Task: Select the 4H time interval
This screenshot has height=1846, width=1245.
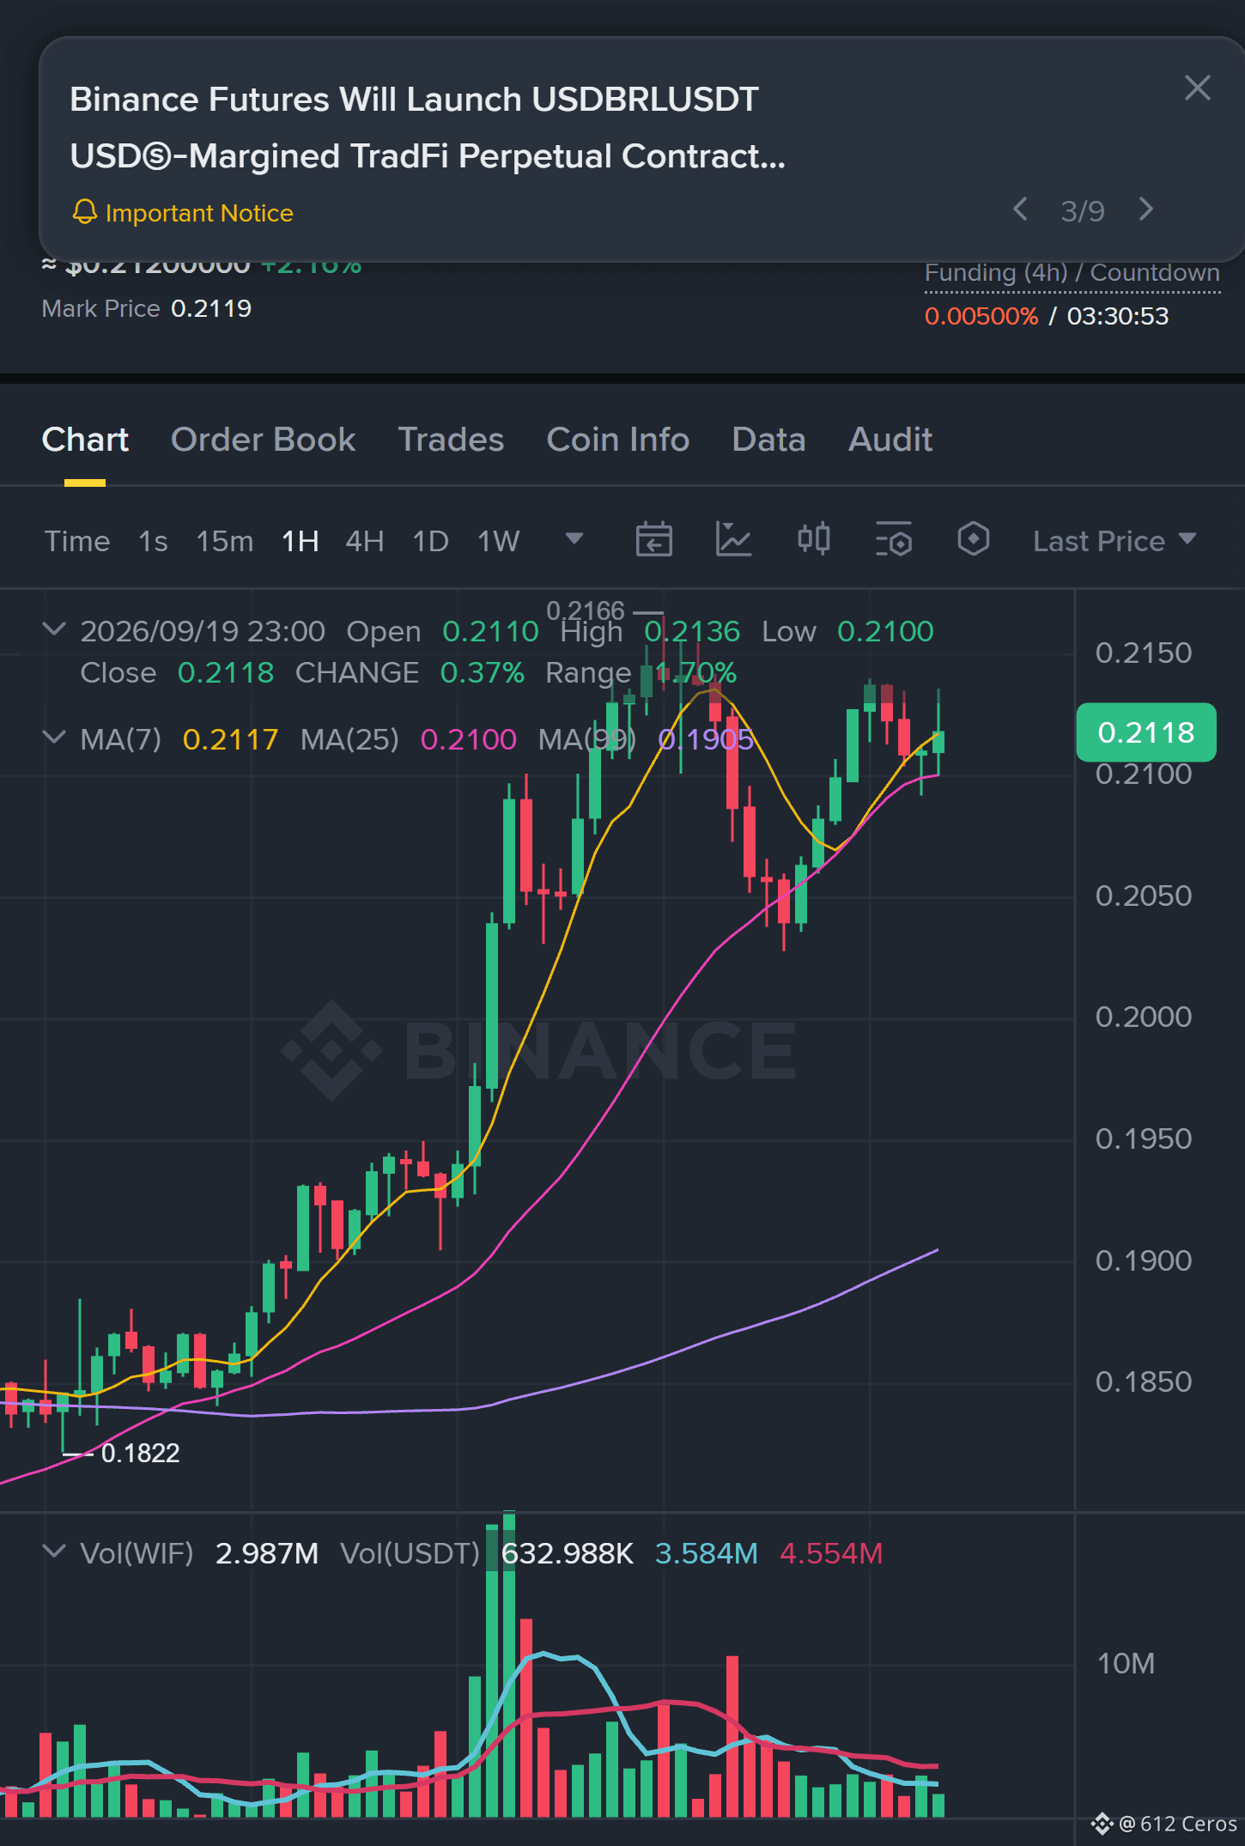Action: coord(364,541)
